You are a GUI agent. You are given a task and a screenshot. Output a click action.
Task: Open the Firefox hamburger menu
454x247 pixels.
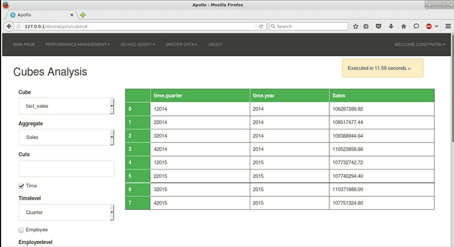tap(448, 26)
